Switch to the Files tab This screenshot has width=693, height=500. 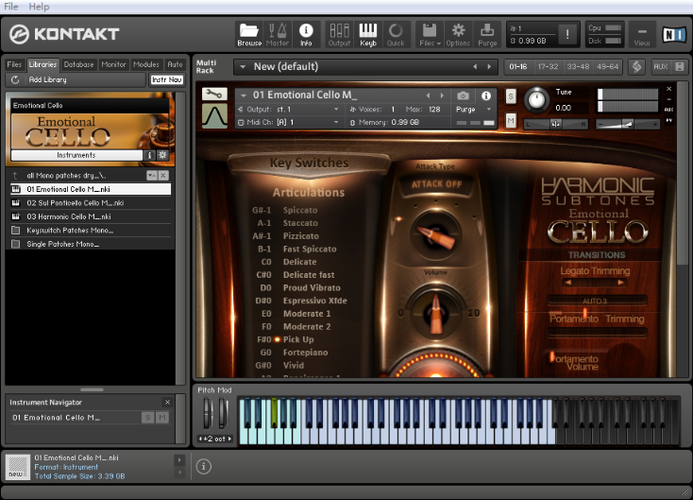pos(14,64)
